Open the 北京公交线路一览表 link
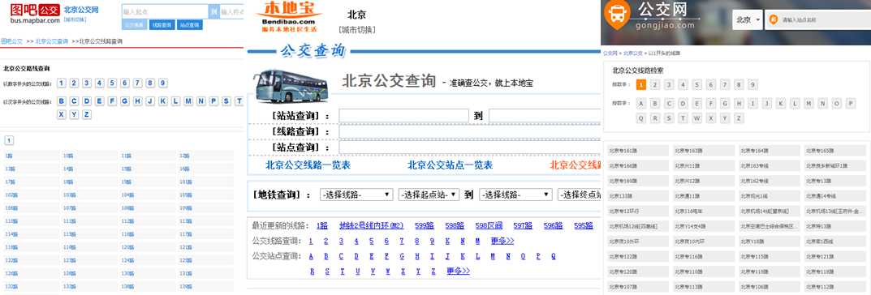 click(308, 165)
